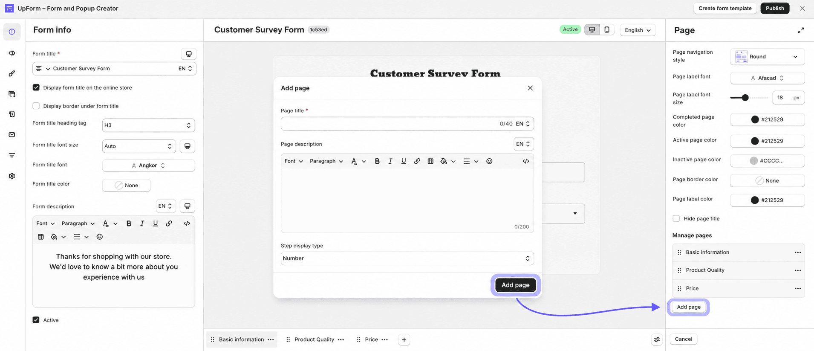
Task: Open Paragraph dropdown in Page description toolbar
Action: pyautogui.click(x=326, y=161)
